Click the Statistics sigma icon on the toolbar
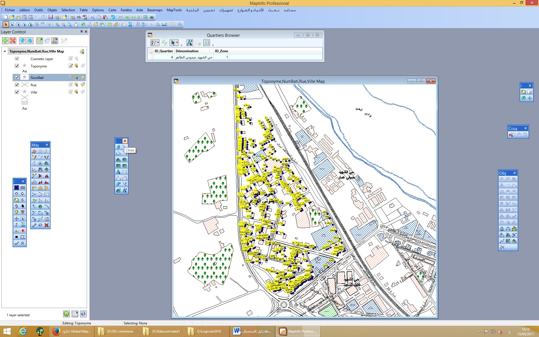This screenshot has height=337, width=539. pyautogui.click(x=130, y=24)
